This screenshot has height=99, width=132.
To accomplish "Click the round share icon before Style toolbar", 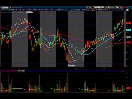I will (87, 7).
